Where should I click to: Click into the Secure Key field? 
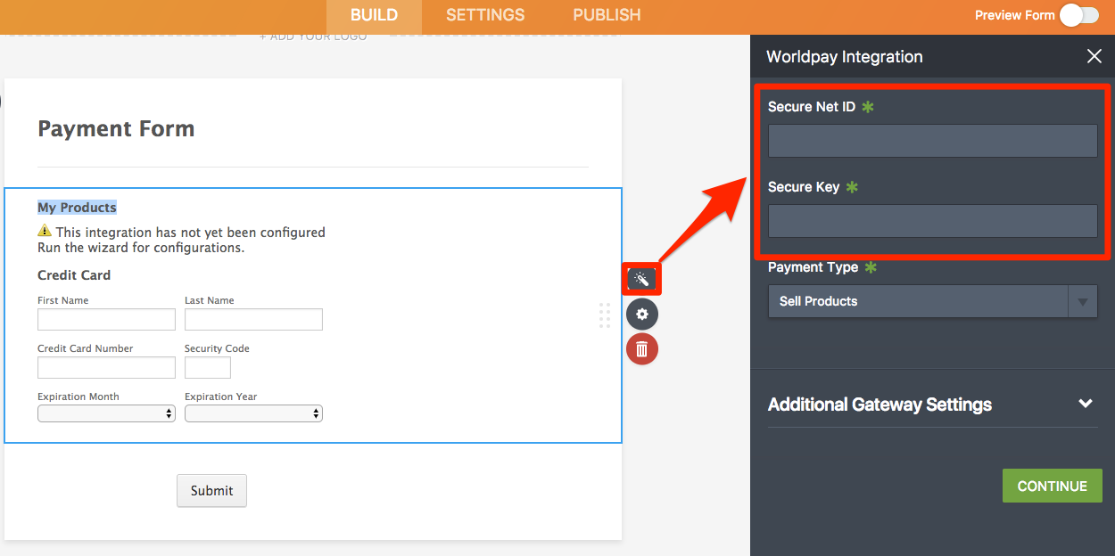932,221
